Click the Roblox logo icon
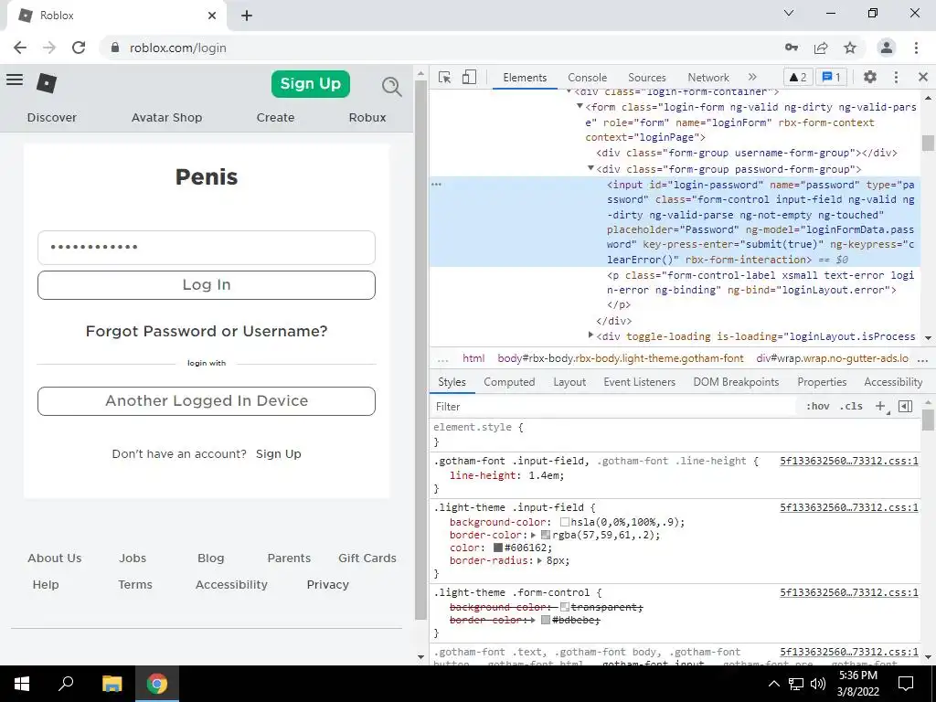936x702 pixels. point(47,83)
